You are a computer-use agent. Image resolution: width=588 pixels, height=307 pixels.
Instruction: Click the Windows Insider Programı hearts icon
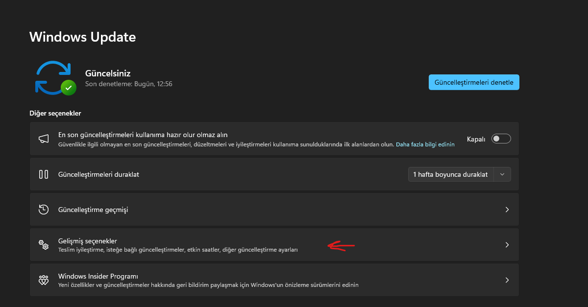point(44,280)
